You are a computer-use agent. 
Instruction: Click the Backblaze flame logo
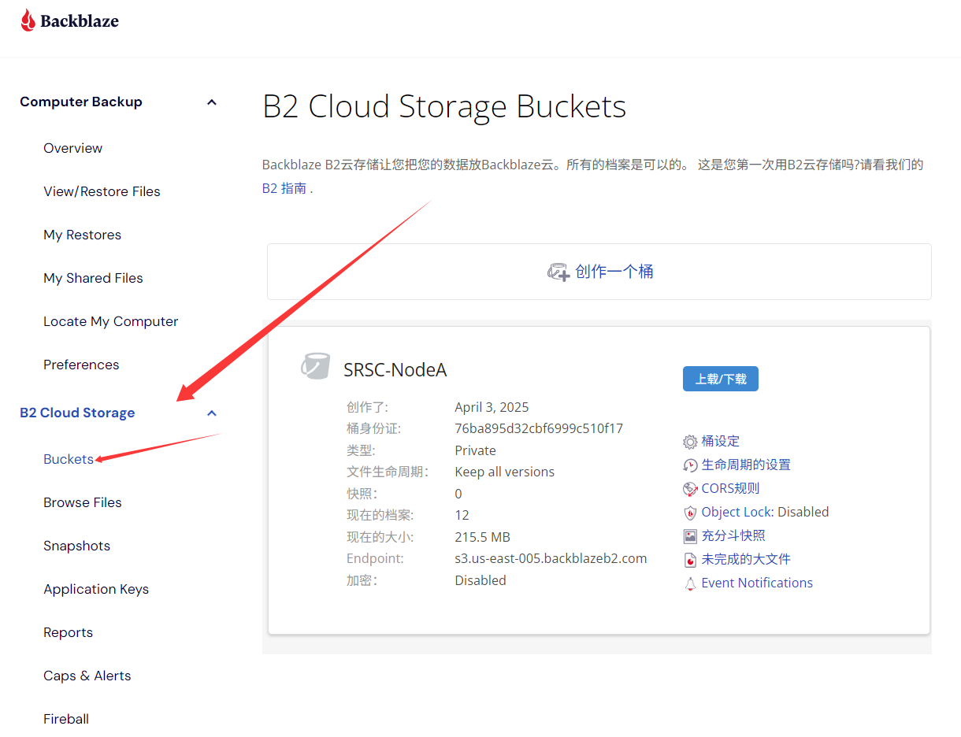[x=28, y=21]
